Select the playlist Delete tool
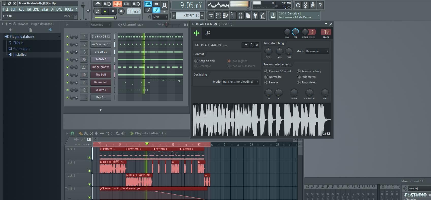The width and height of the screenshot is (431, 200). pyautogui.click(x=91, y=133)
